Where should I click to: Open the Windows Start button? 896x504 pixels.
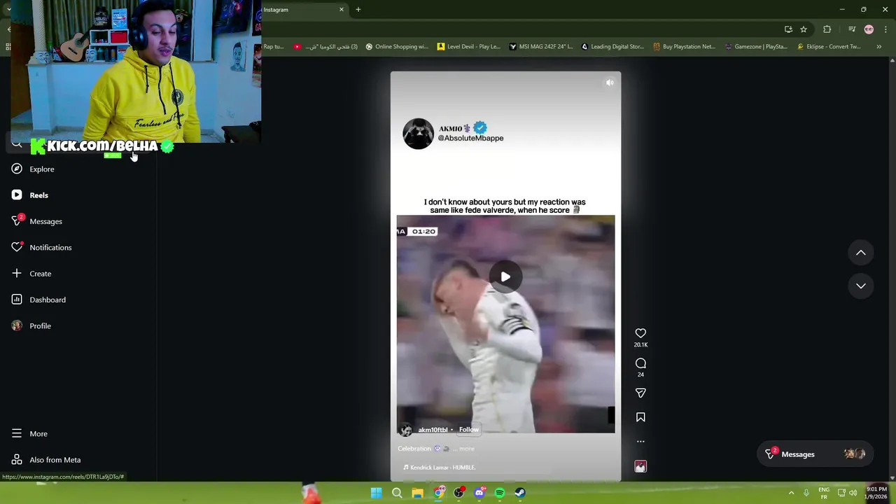click(x=376, y=493)
